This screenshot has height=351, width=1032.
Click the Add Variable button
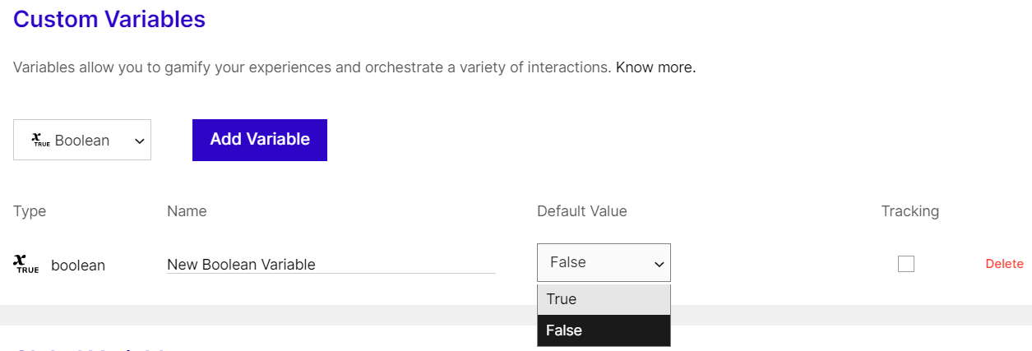click(x=260, y=140)
